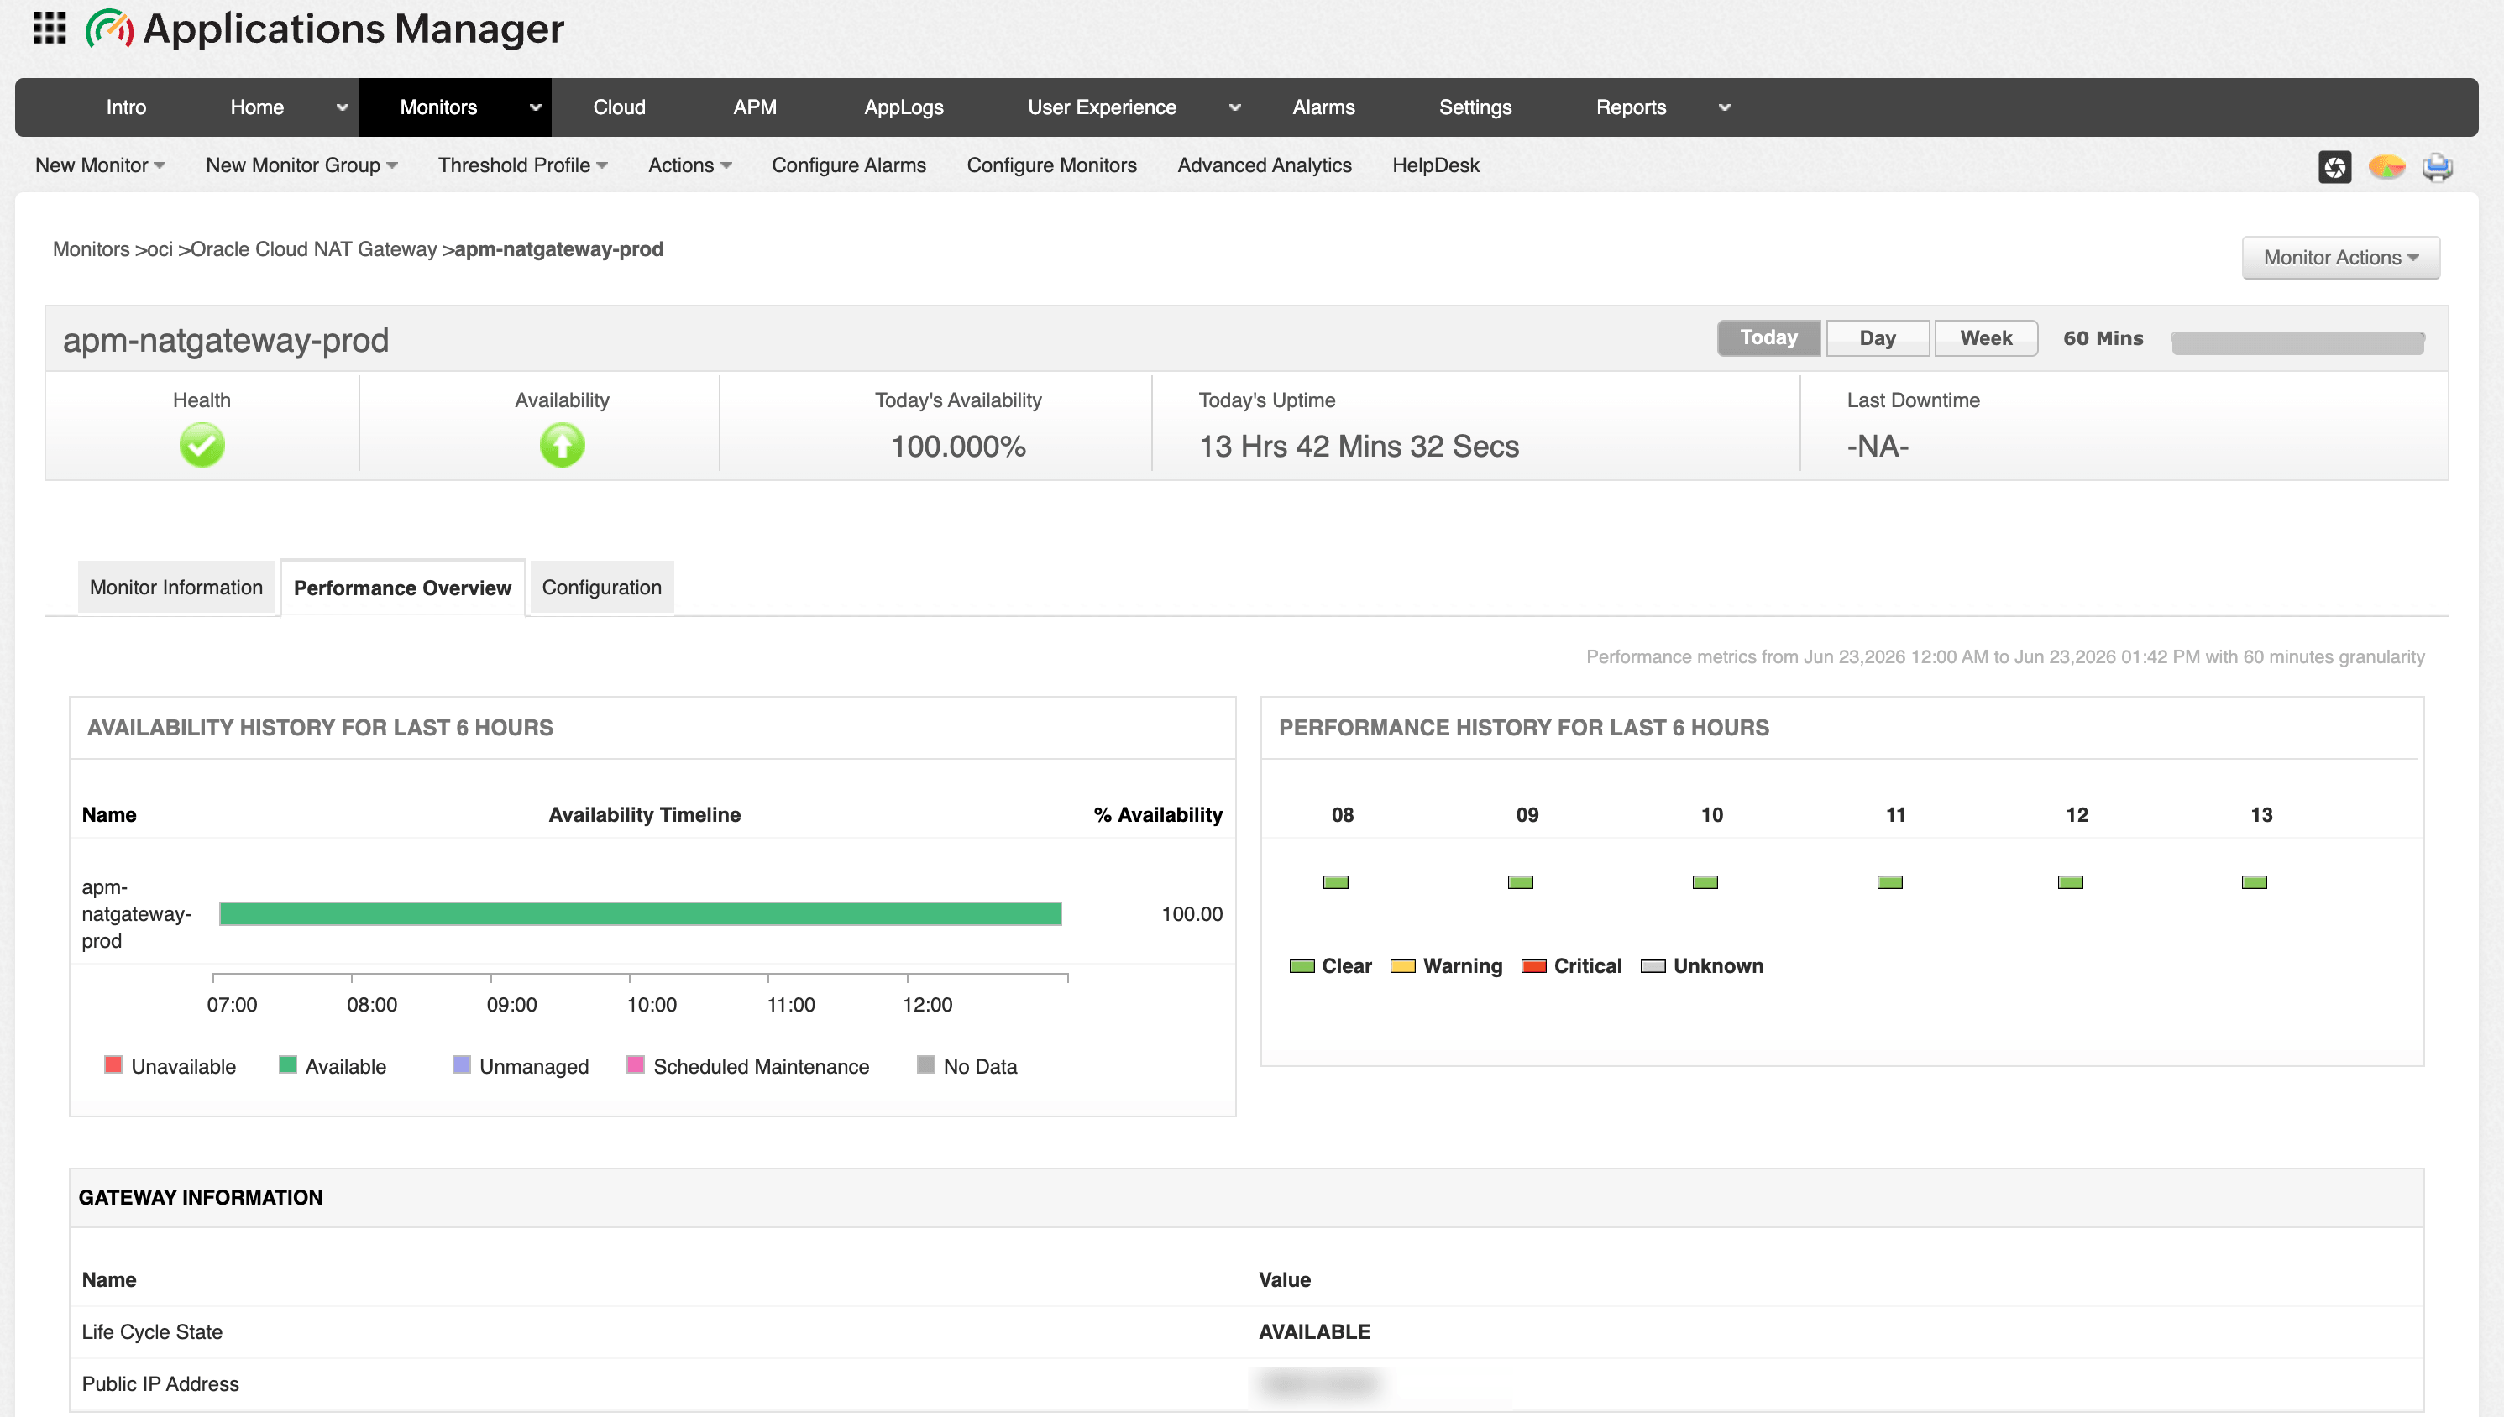Click the Unmanaged legend purple swatch
This screenshot has height=1417, width=2504.
461,1064
